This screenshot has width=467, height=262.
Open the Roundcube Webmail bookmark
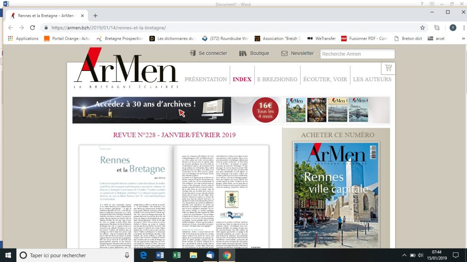(x=225, y=38)
